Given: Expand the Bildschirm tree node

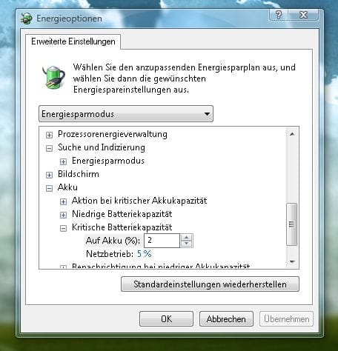Looking at the screenshot, I should (49, 175).
